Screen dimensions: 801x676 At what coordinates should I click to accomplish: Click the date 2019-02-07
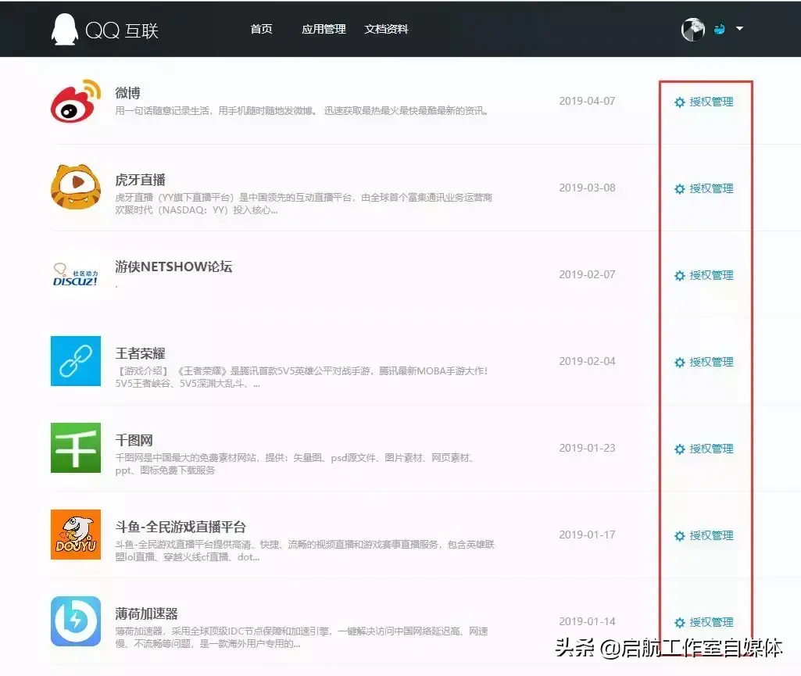coord(587,275)
